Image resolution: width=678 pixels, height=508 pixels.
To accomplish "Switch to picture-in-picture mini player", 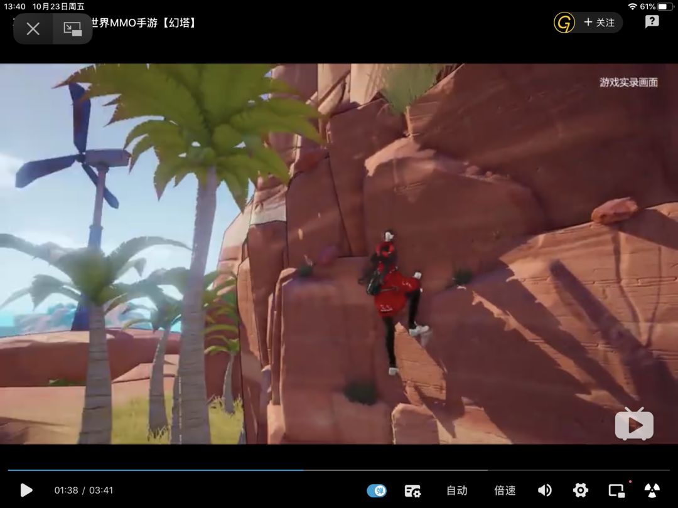I will 72,29.
